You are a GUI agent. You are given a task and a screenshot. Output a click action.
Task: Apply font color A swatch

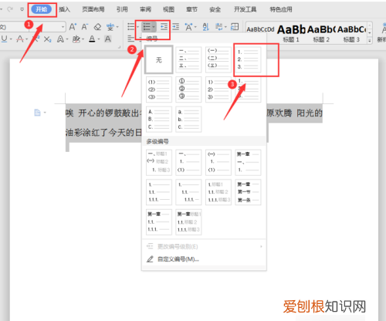92,39
